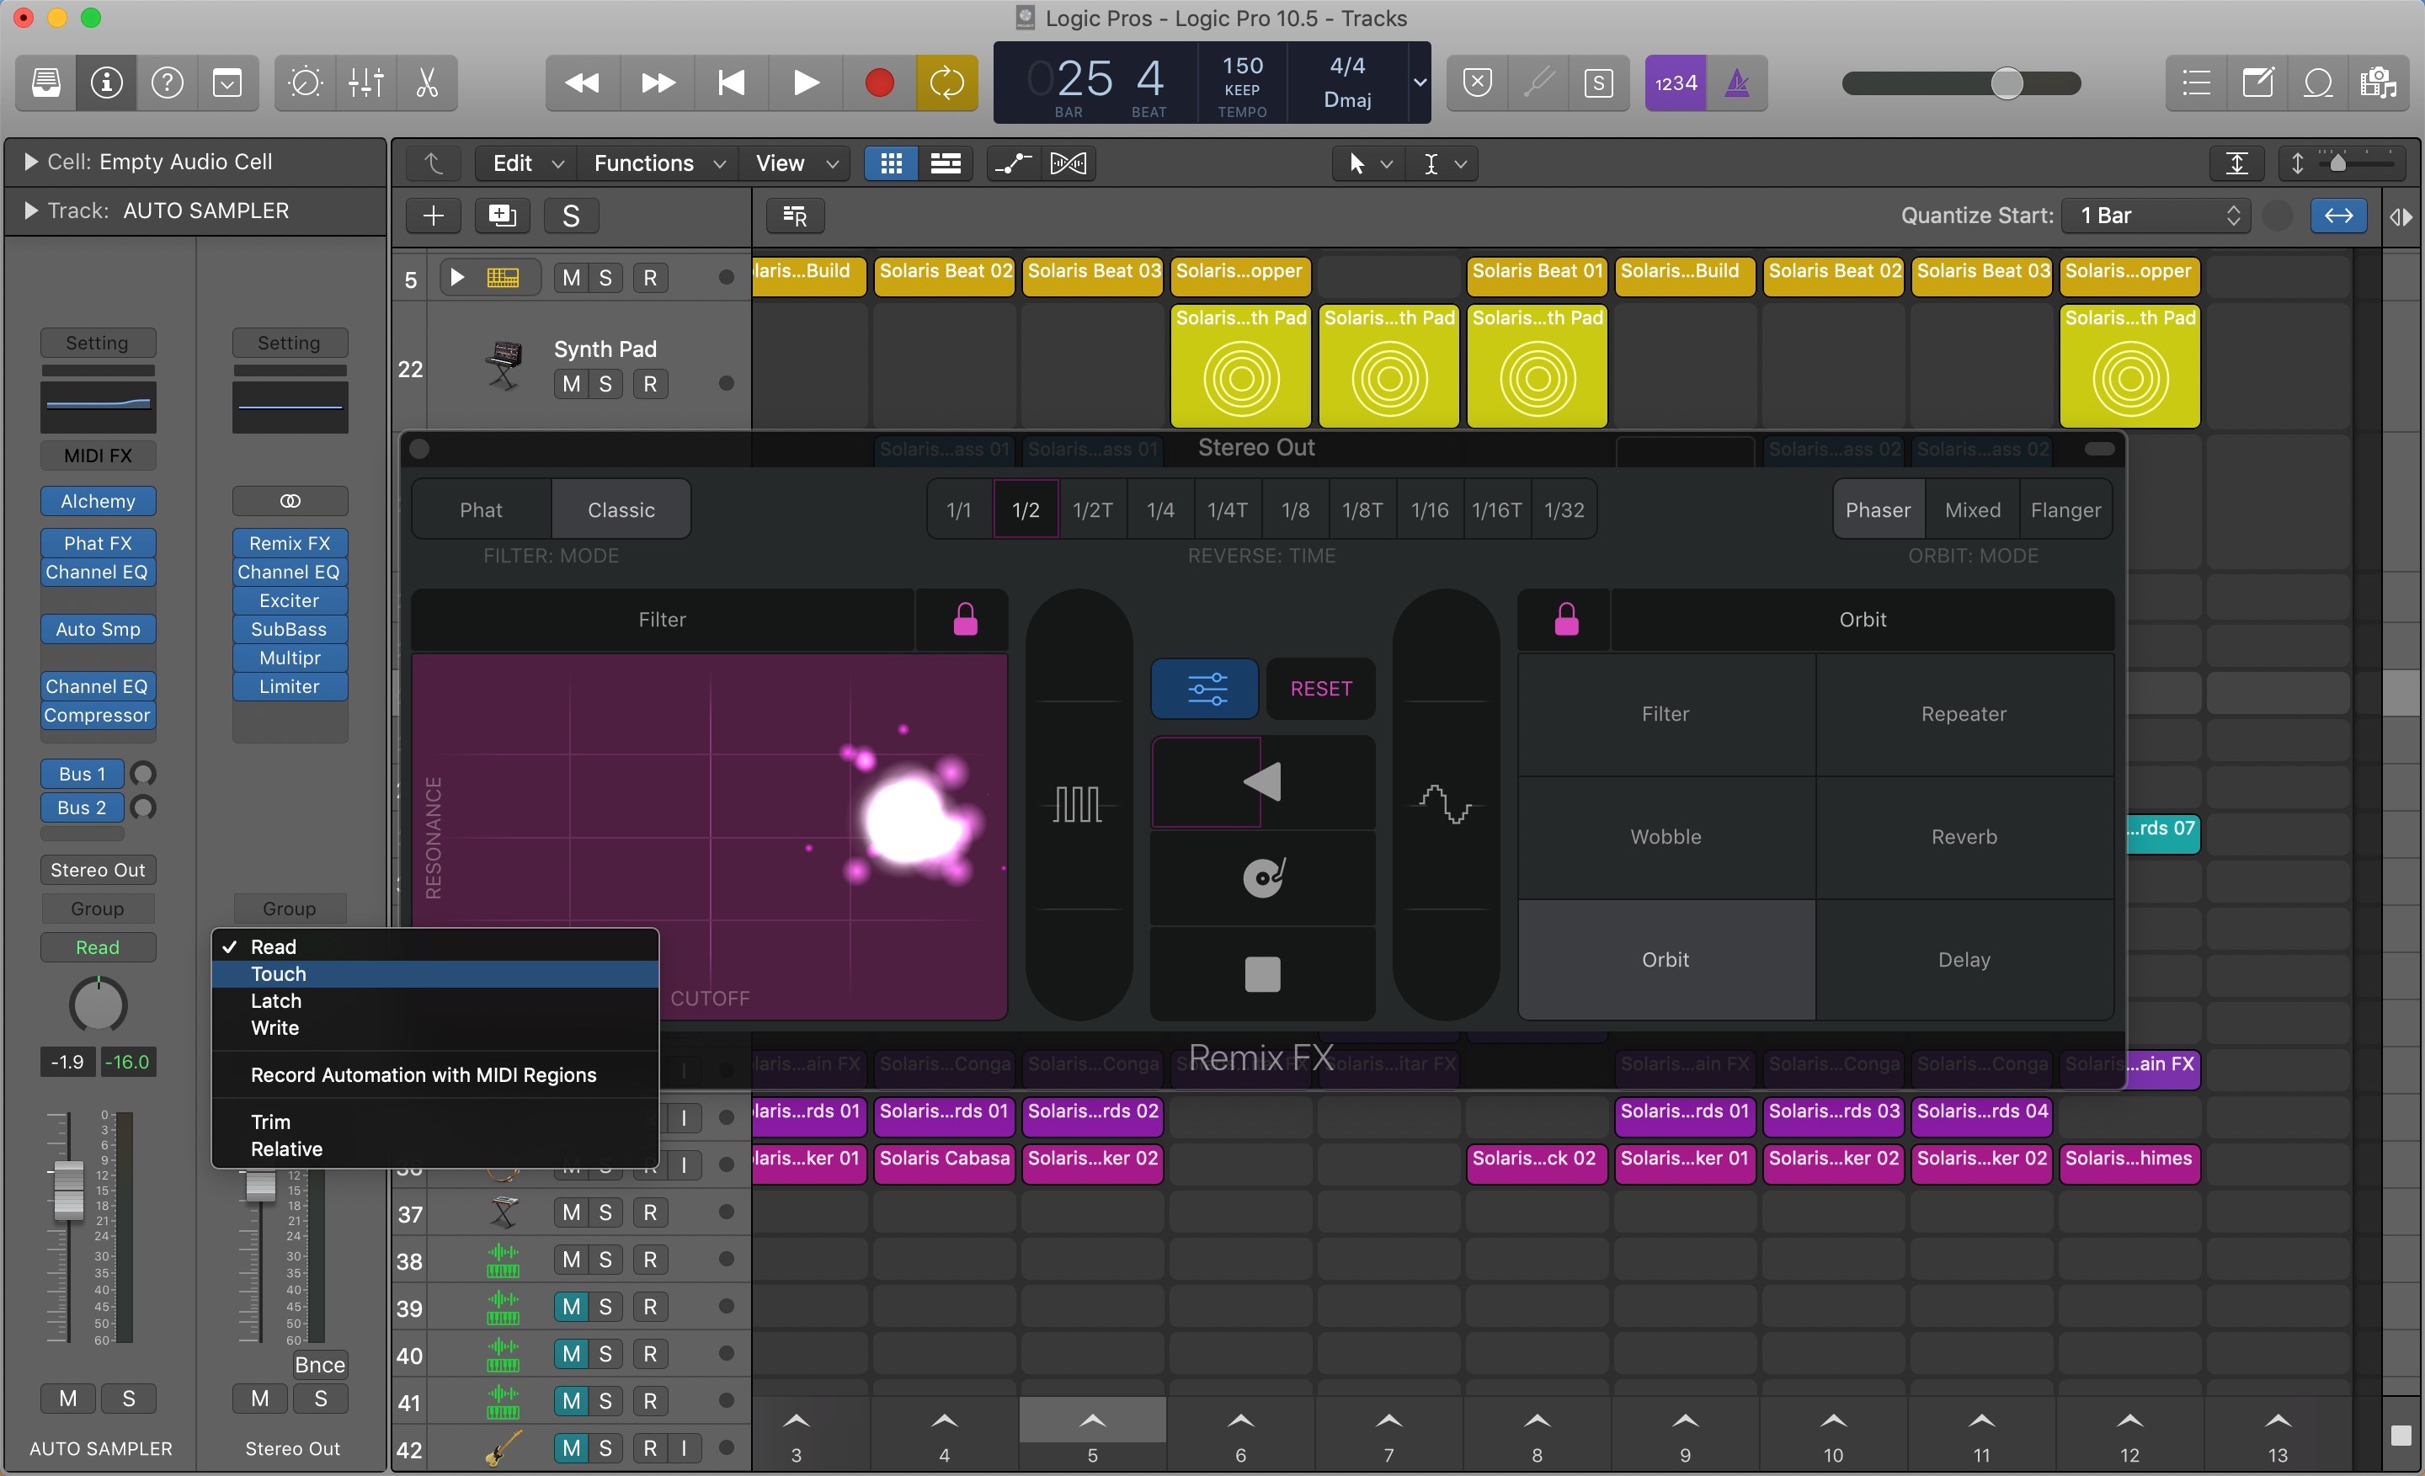Solo the Synth Pad track
This screenshot has width=2425, height=1476.
(x=606, y=384)
